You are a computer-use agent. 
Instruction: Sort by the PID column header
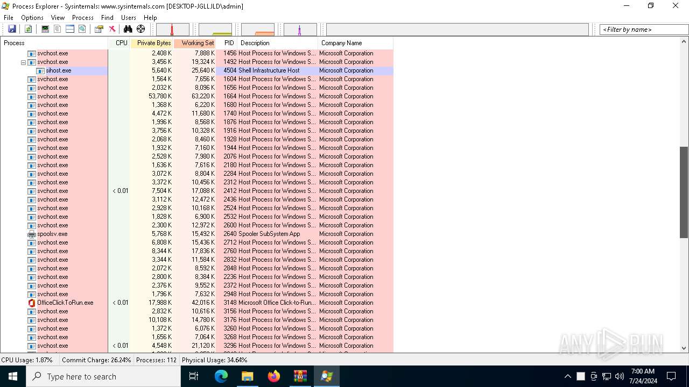[227, 43]
